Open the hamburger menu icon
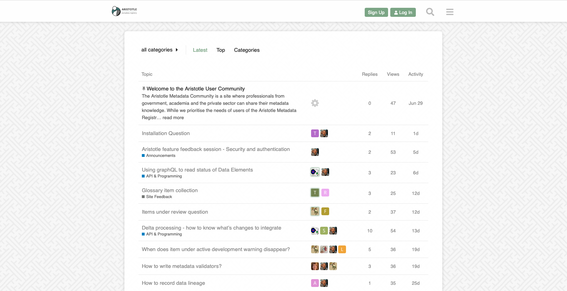 pyautogui.click(x=449, y=12)
